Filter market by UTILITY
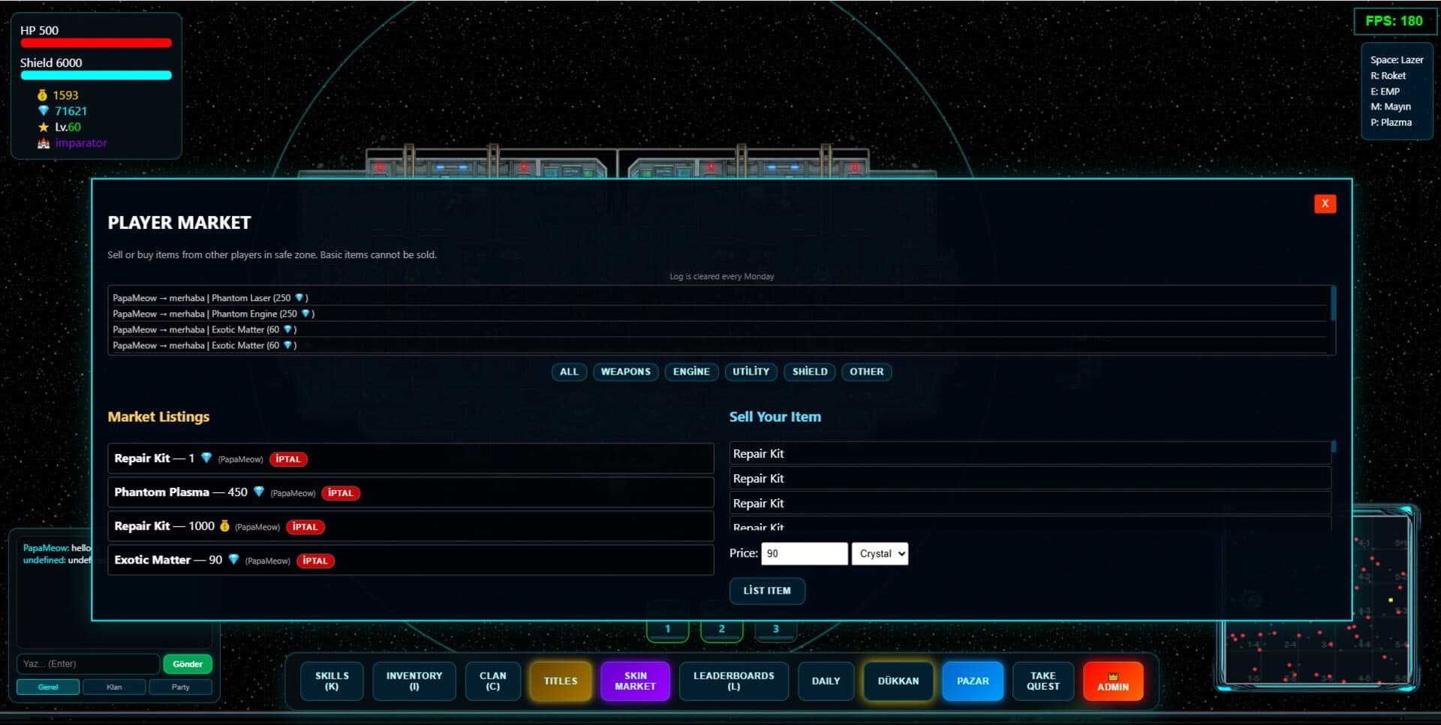1441x725 pixels. click(751, 372)
